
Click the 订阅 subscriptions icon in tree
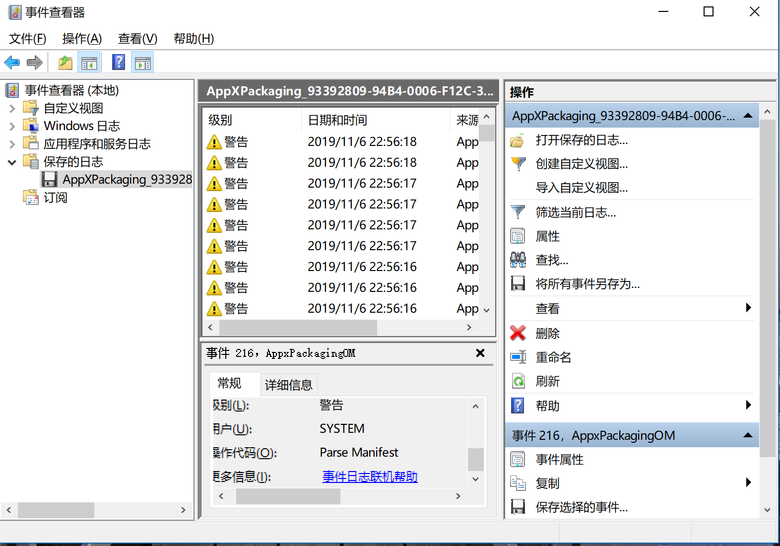(31, 198)
